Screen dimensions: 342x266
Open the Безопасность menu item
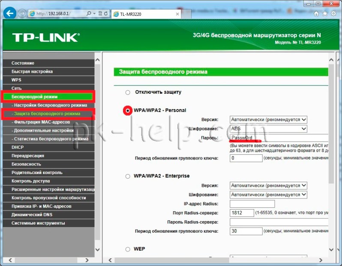point(48,164)
